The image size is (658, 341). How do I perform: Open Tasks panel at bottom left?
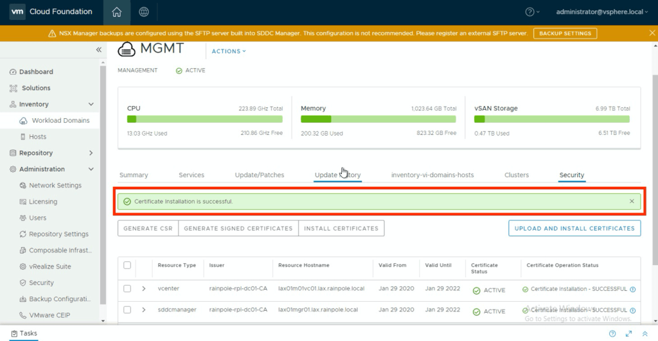[24, 333]
